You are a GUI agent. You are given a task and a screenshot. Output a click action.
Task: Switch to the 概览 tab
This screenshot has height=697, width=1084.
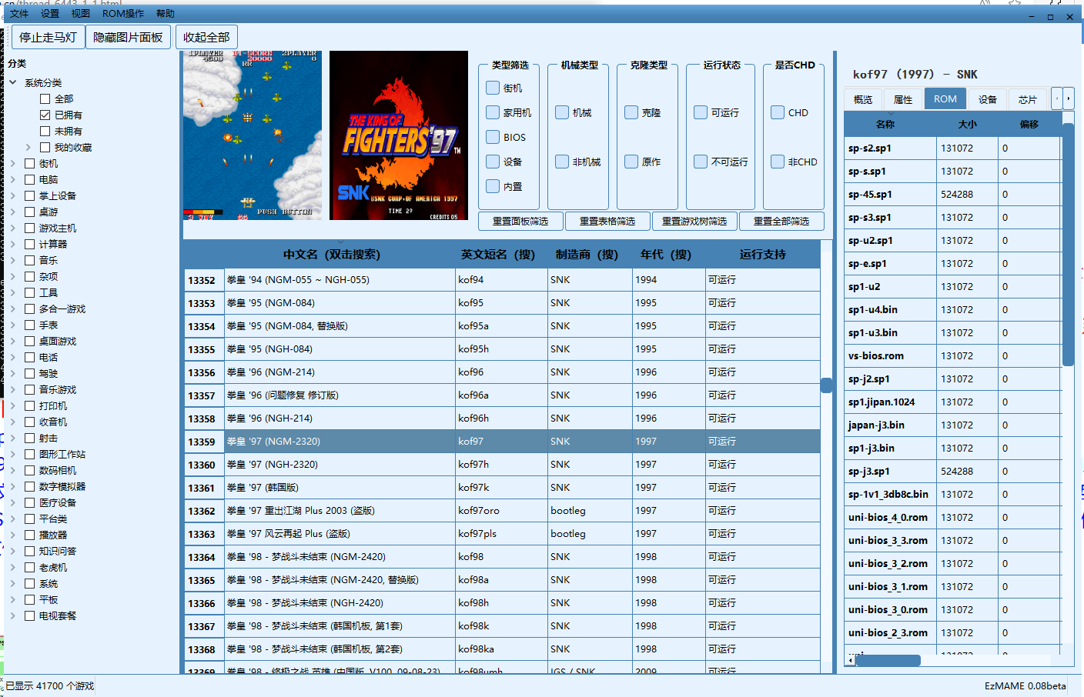pyautogui.click(x=864, y=99)
